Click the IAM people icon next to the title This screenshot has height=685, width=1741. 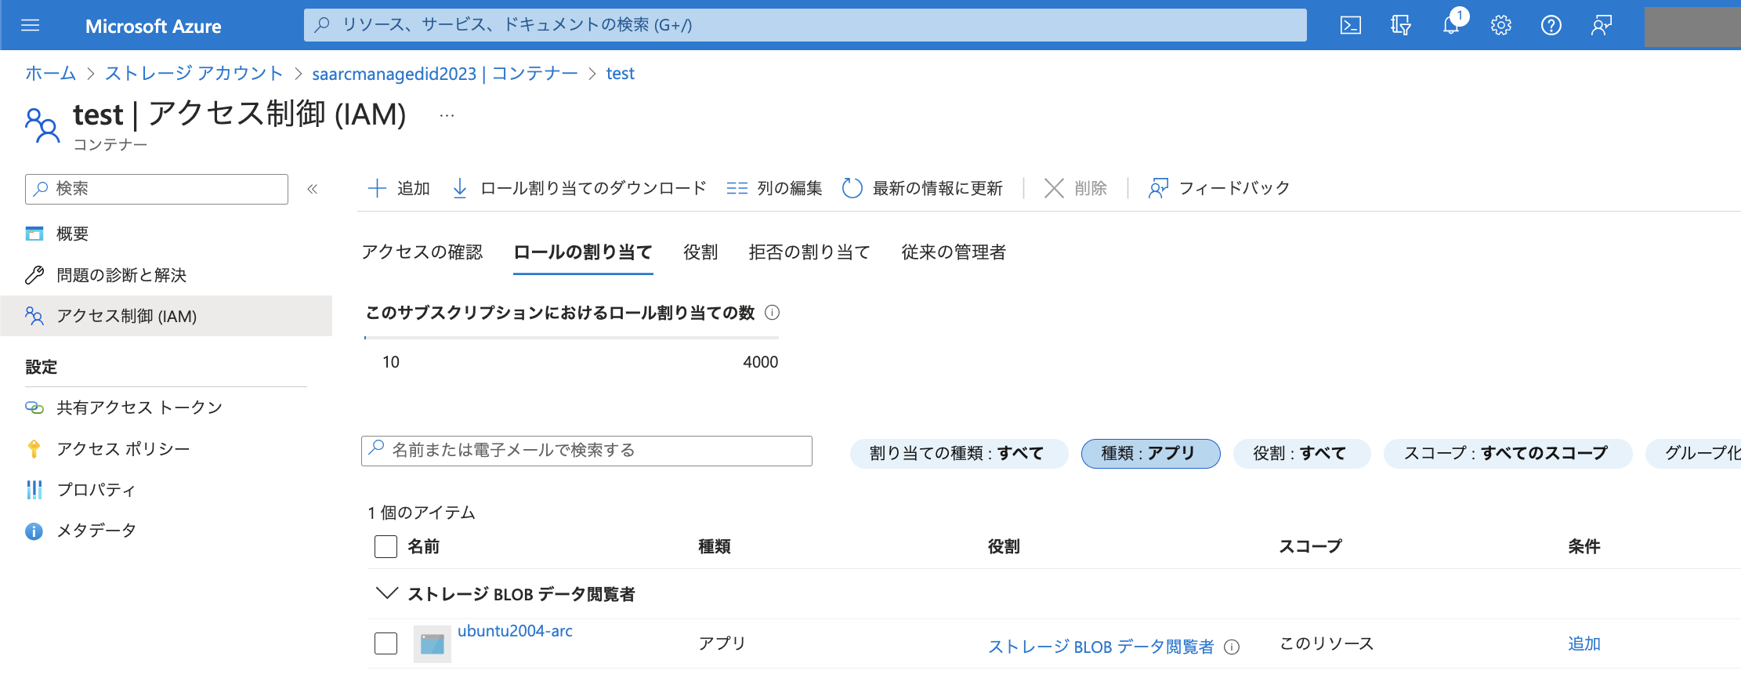pyautogui.click(x=42, y=125)
